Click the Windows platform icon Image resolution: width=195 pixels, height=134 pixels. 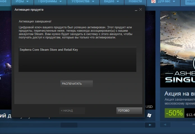click(x=149, y=115)
